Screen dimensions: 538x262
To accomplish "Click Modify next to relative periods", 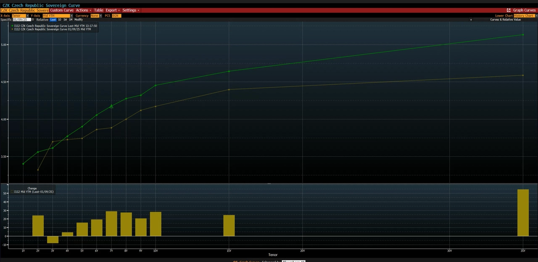I will 79,20.
